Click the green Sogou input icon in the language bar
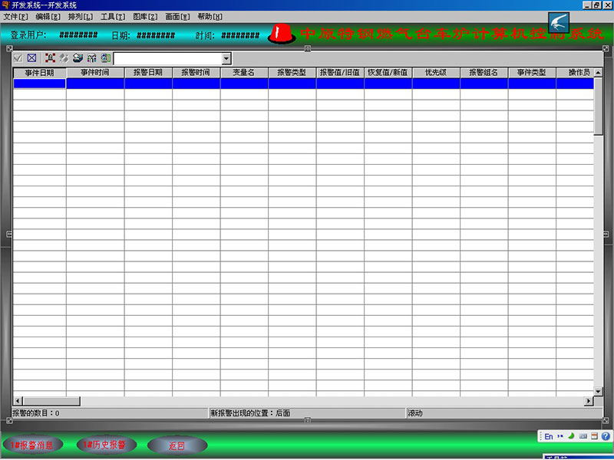The width and height of the screenshot is (614, 460). point(571,435)
